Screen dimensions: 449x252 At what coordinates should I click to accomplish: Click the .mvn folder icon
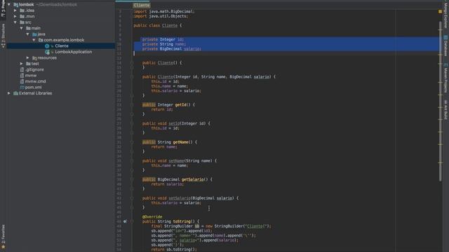[x=22, y=16]
